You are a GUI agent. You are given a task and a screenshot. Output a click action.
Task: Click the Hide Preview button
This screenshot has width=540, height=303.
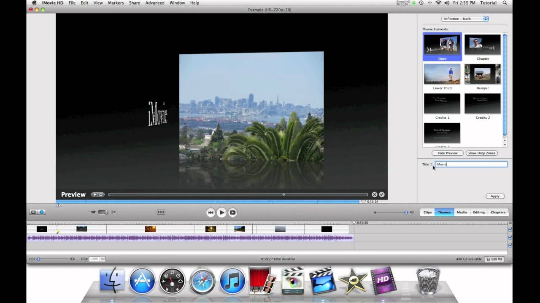point(448,153)
